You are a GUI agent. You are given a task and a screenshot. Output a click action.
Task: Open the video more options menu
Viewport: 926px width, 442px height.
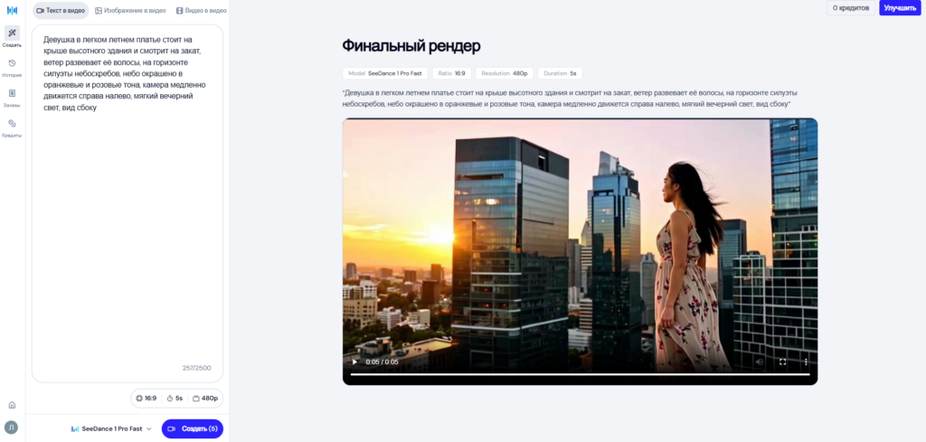point(806,362)
